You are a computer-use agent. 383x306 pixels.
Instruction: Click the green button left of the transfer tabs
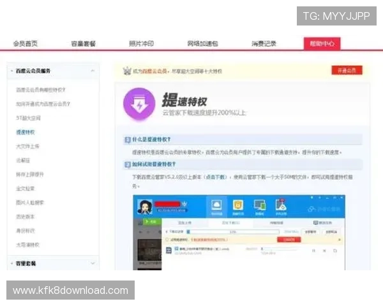[152, 222]
